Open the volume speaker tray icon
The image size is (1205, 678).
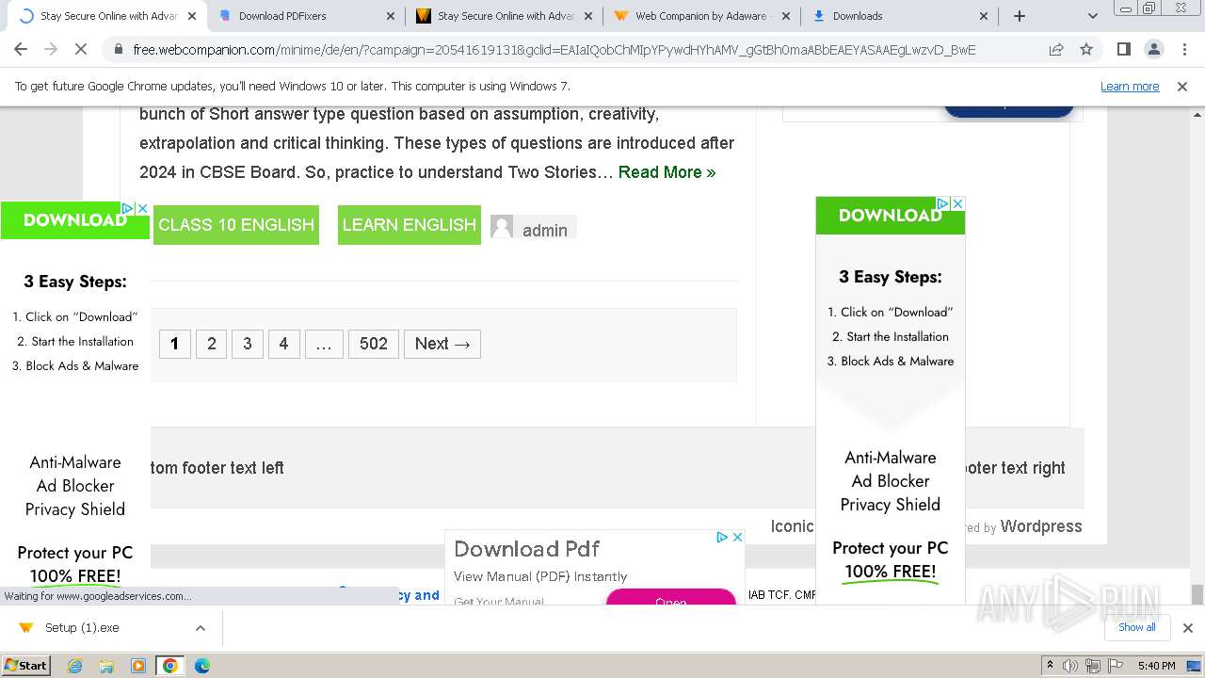[1070, 666]
